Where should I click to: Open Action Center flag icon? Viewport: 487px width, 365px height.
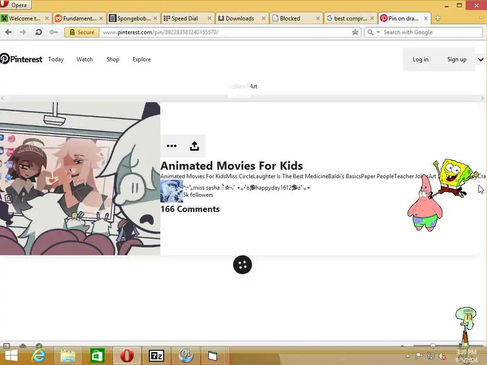pyautogui.click(x=419, y=355)
